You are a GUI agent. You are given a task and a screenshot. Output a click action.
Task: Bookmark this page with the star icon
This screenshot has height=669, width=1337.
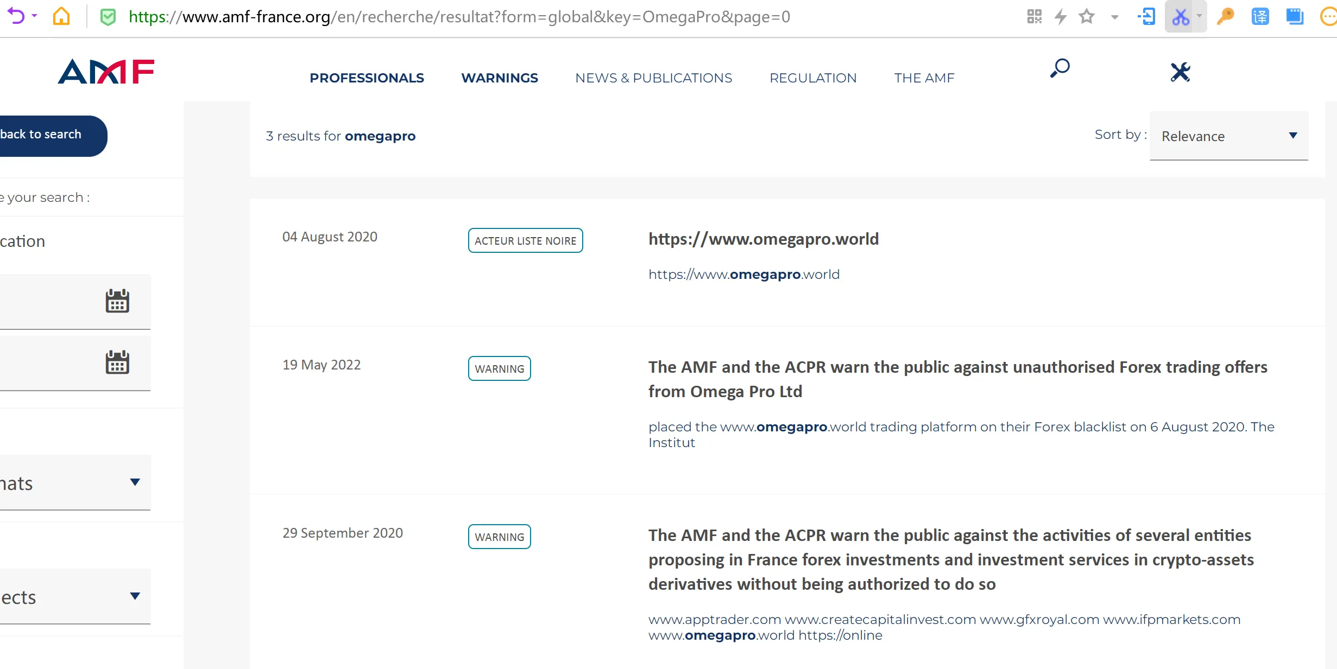1087,17
